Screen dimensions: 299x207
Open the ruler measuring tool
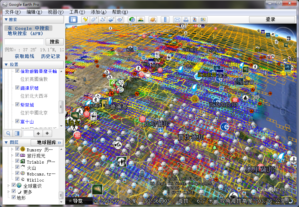[x=165, y=20]
